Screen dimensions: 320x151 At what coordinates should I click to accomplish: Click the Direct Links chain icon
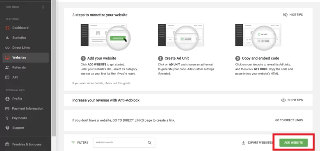pyautogui.click(x=7, y=48)
